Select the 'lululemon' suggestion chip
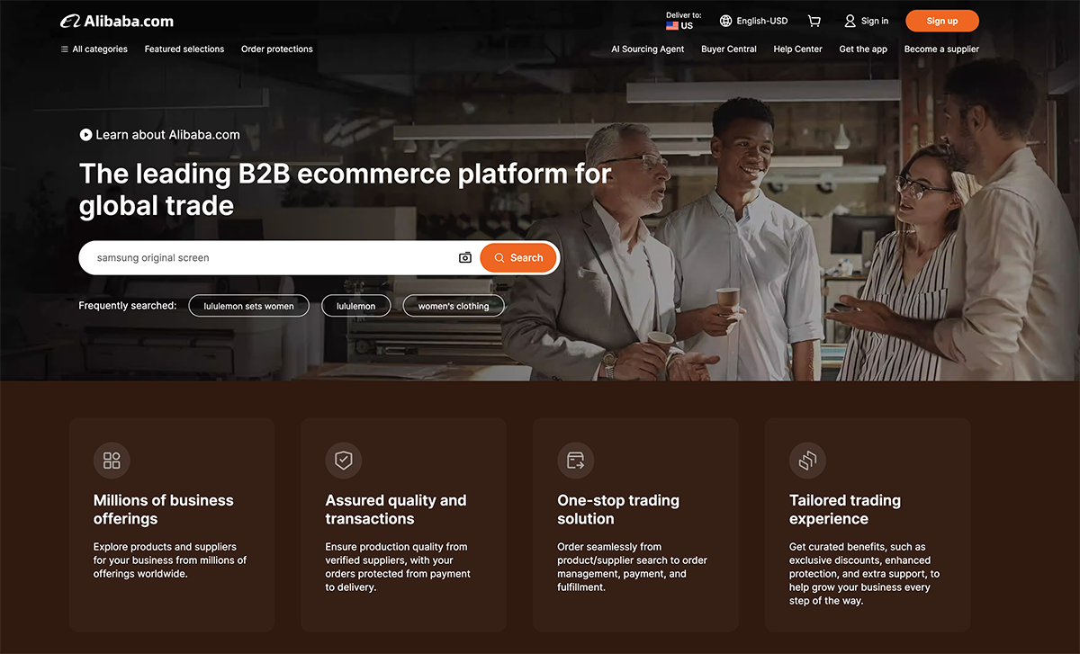Screen dimensions: 1080x654 [x=356, y=306]
